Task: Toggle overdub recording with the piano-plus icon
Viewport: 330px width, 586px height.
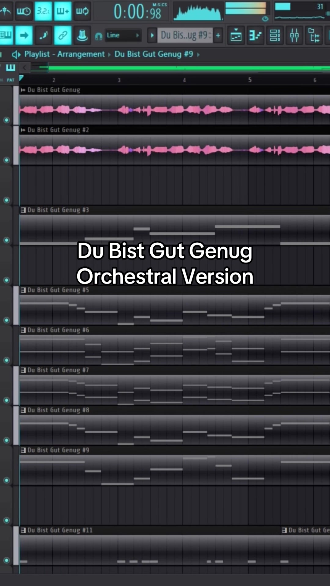Action: click(63, 11)
